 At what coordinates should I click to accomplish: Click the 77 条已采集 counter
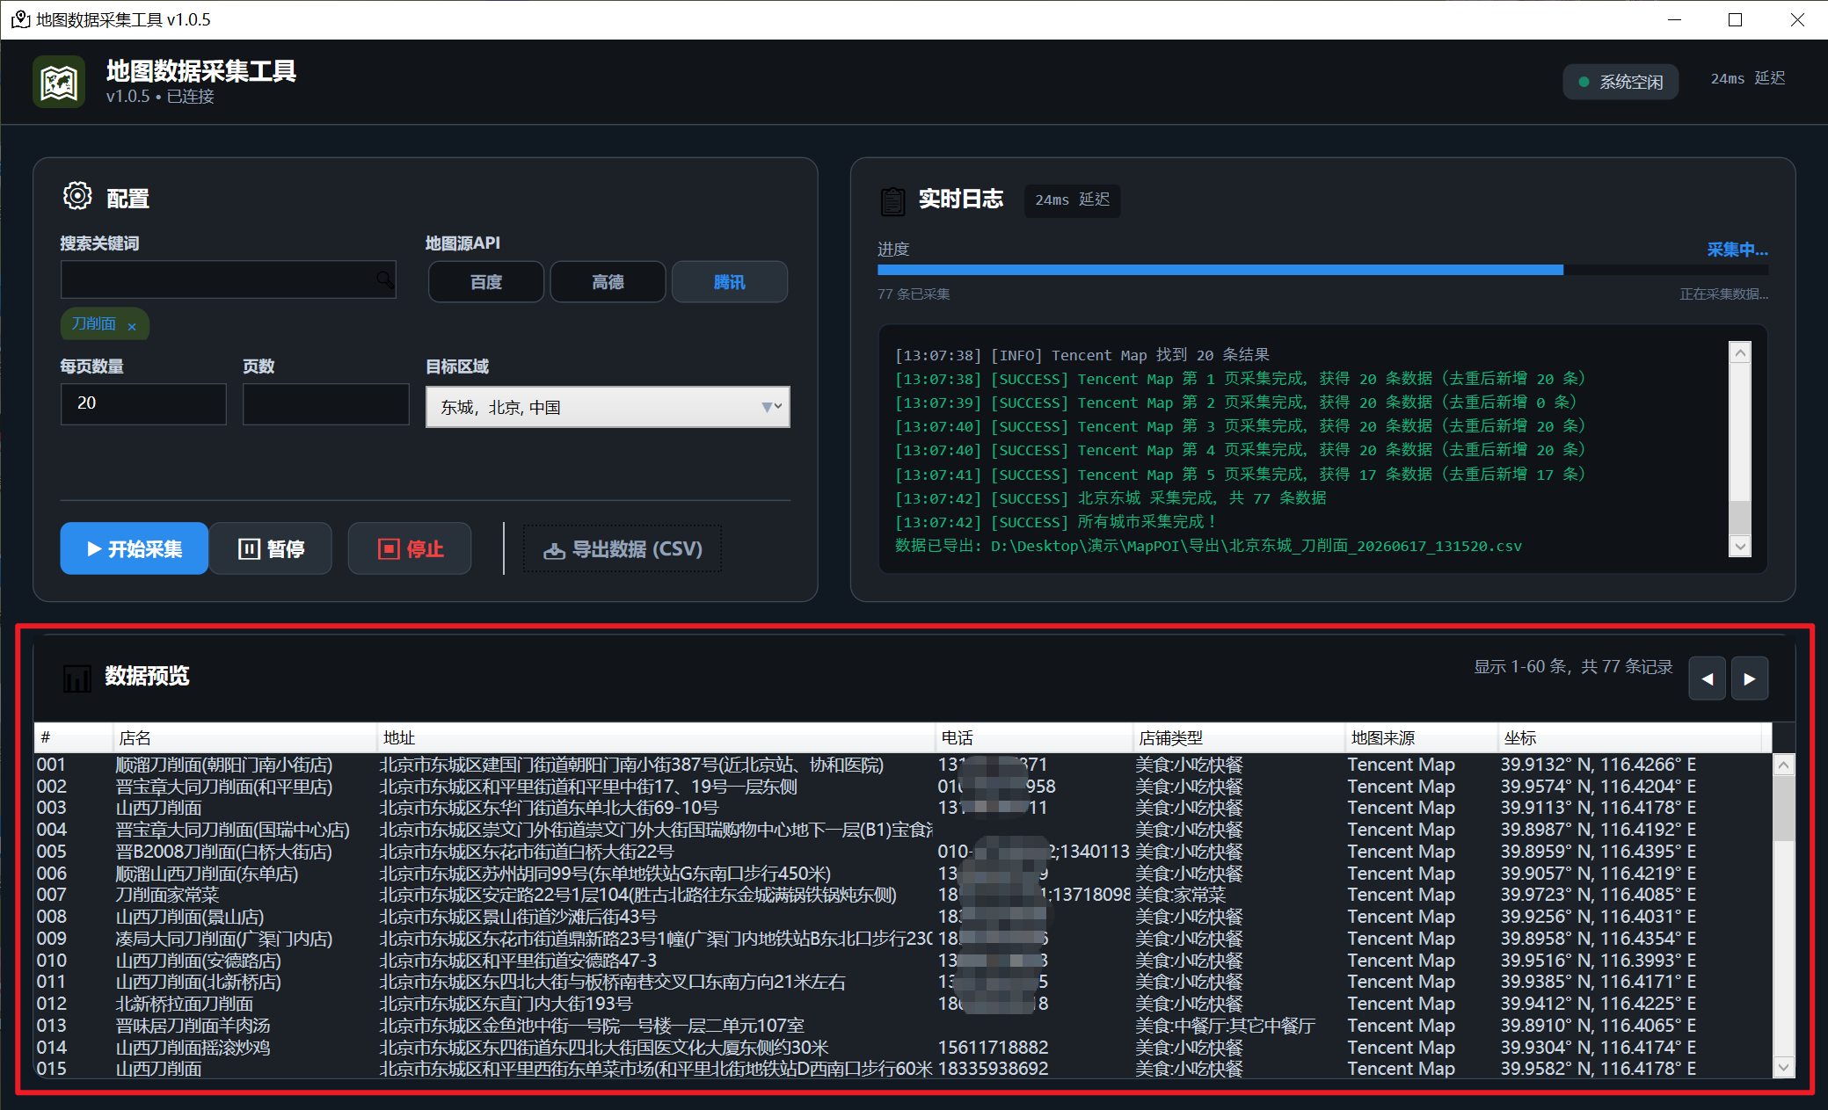click(914, 294)
